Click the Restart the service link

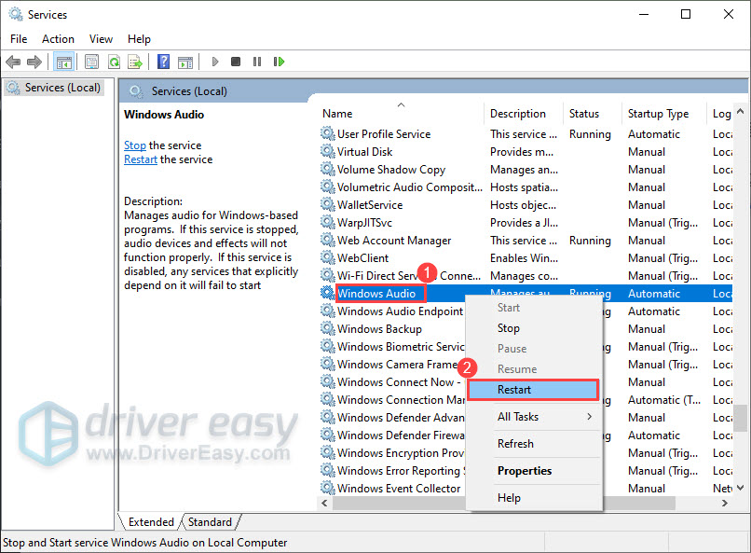point(141,159)
